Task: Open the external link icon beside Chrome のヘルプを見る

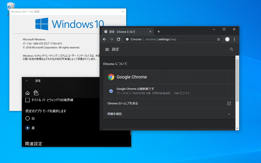Action: click(229, 104)
